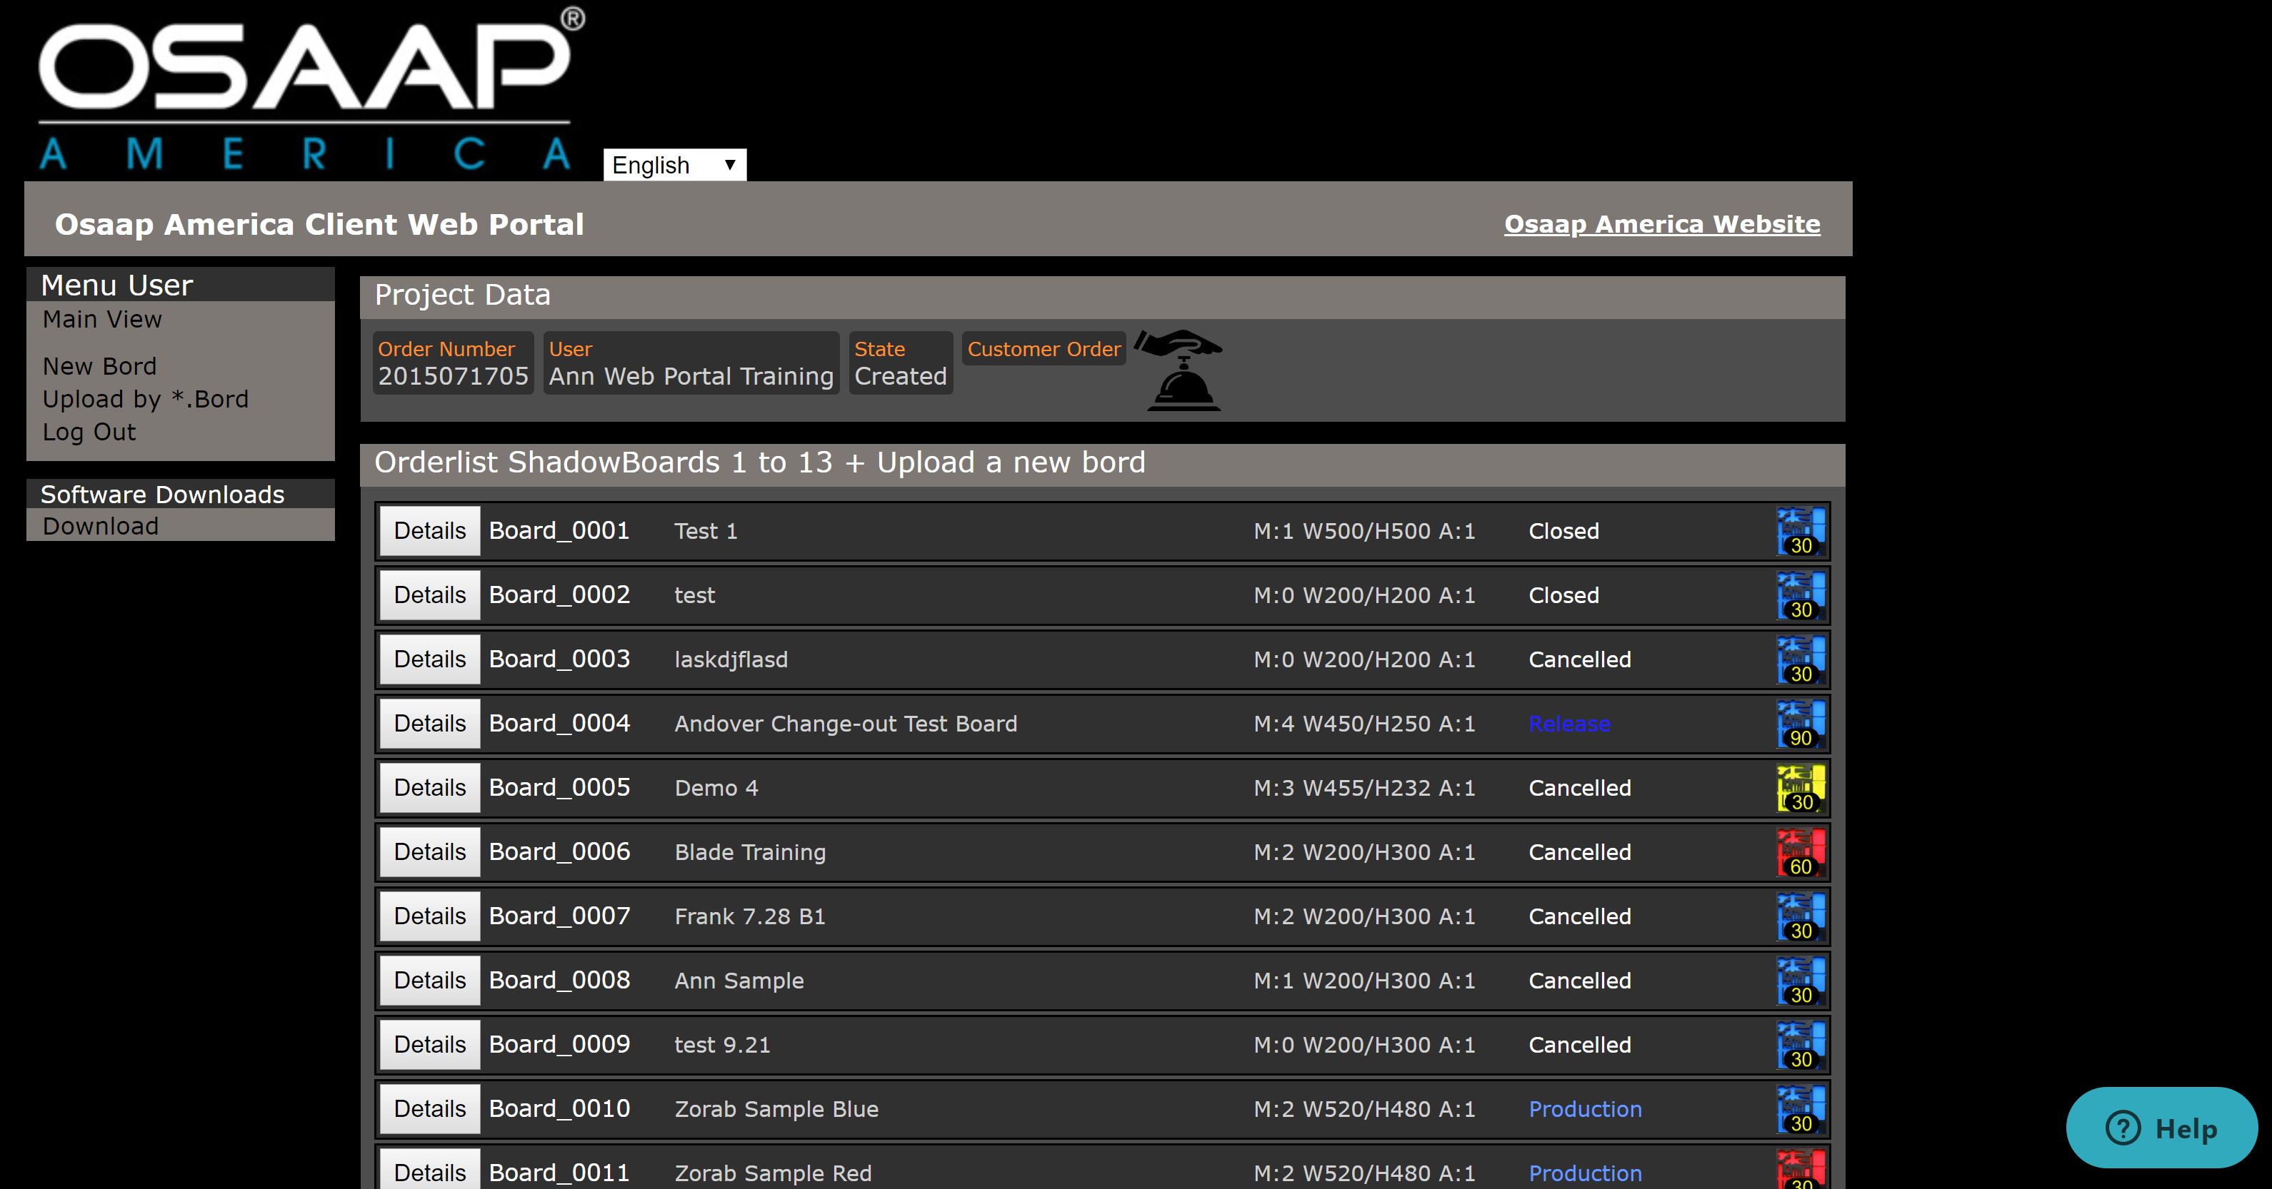
Task: Open Details for Board_0009
Action: (429, 1044)
